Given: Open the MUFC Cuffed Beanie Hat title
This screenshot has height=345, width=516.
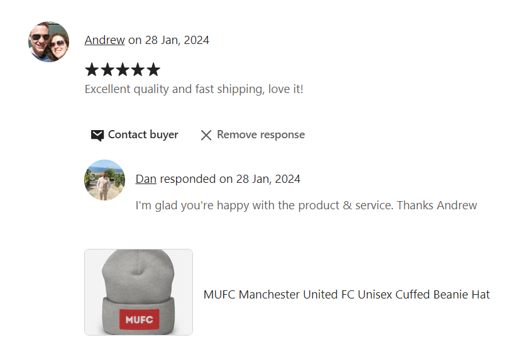Looking at the screenshot, I should coord(346,295).
